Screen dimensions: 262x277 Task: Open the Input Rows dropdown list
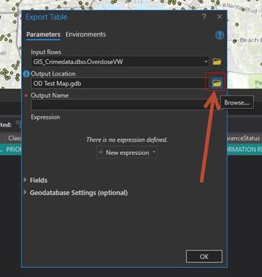[206, 62]
